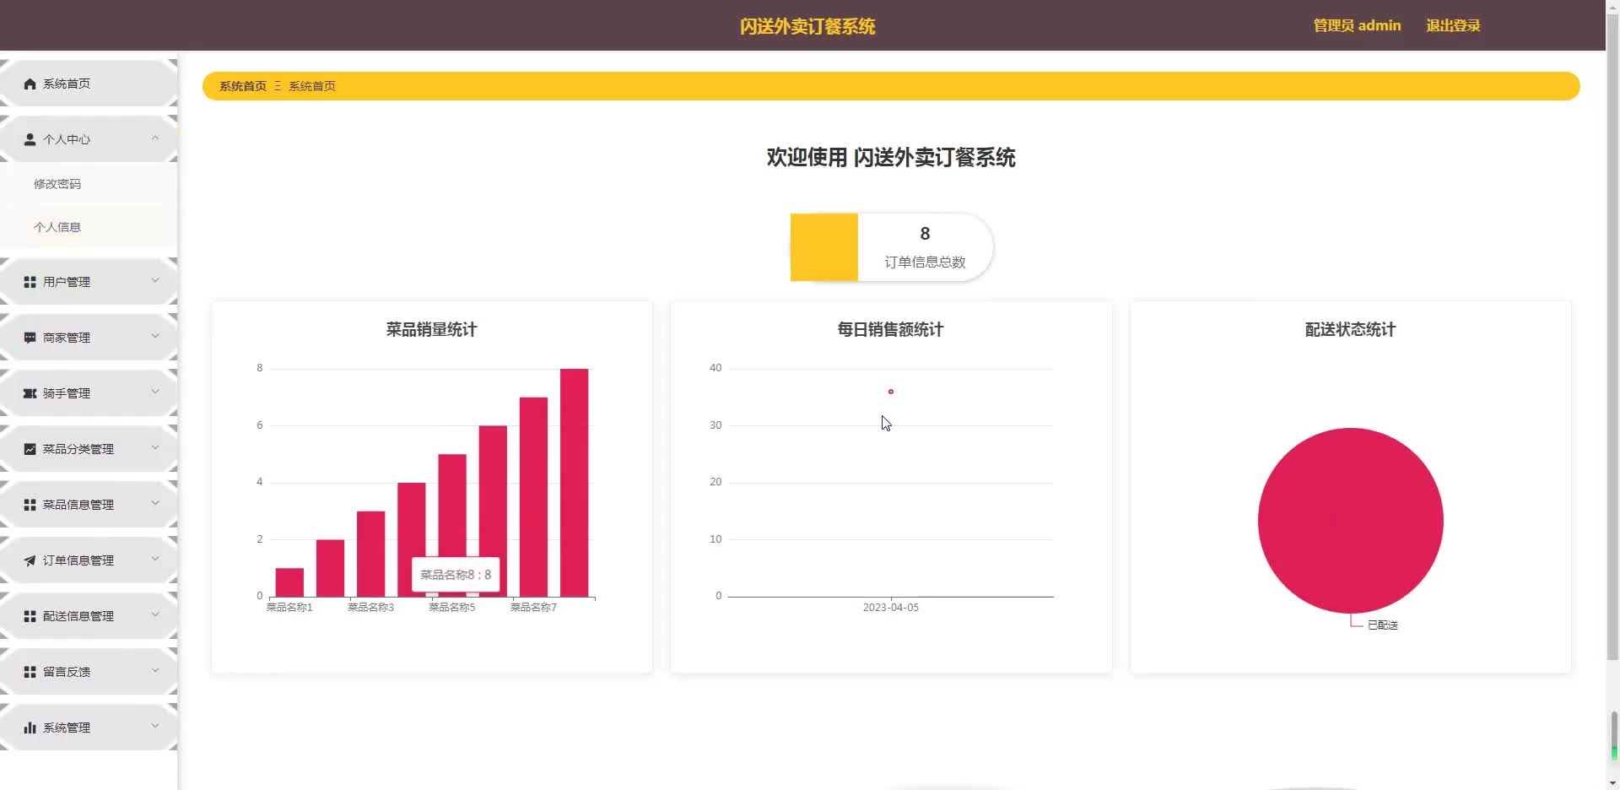Expand the 配送信息管理 chevron
The image size is (1620, 790).
coord(155,614)
